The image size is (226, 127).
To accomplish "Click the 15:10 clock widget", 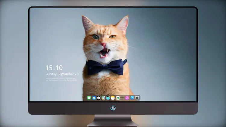I will (54, 68).
